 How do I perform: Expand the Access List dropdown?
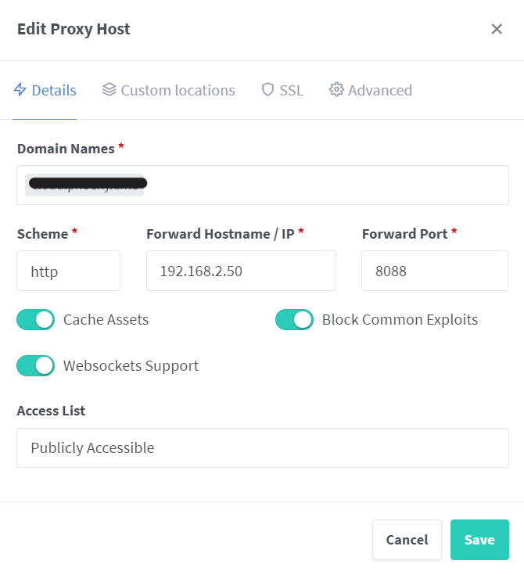263,447
